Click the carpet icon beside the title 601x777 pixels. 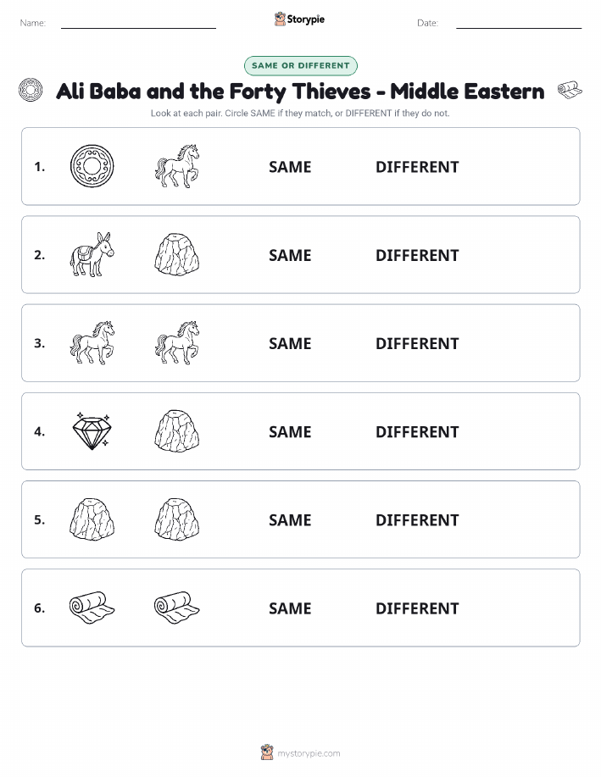(x=570, y=90)
